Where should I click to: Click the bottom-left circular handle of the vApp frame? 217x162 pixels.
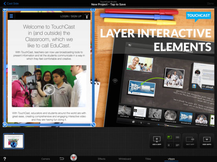coord(5,124)
